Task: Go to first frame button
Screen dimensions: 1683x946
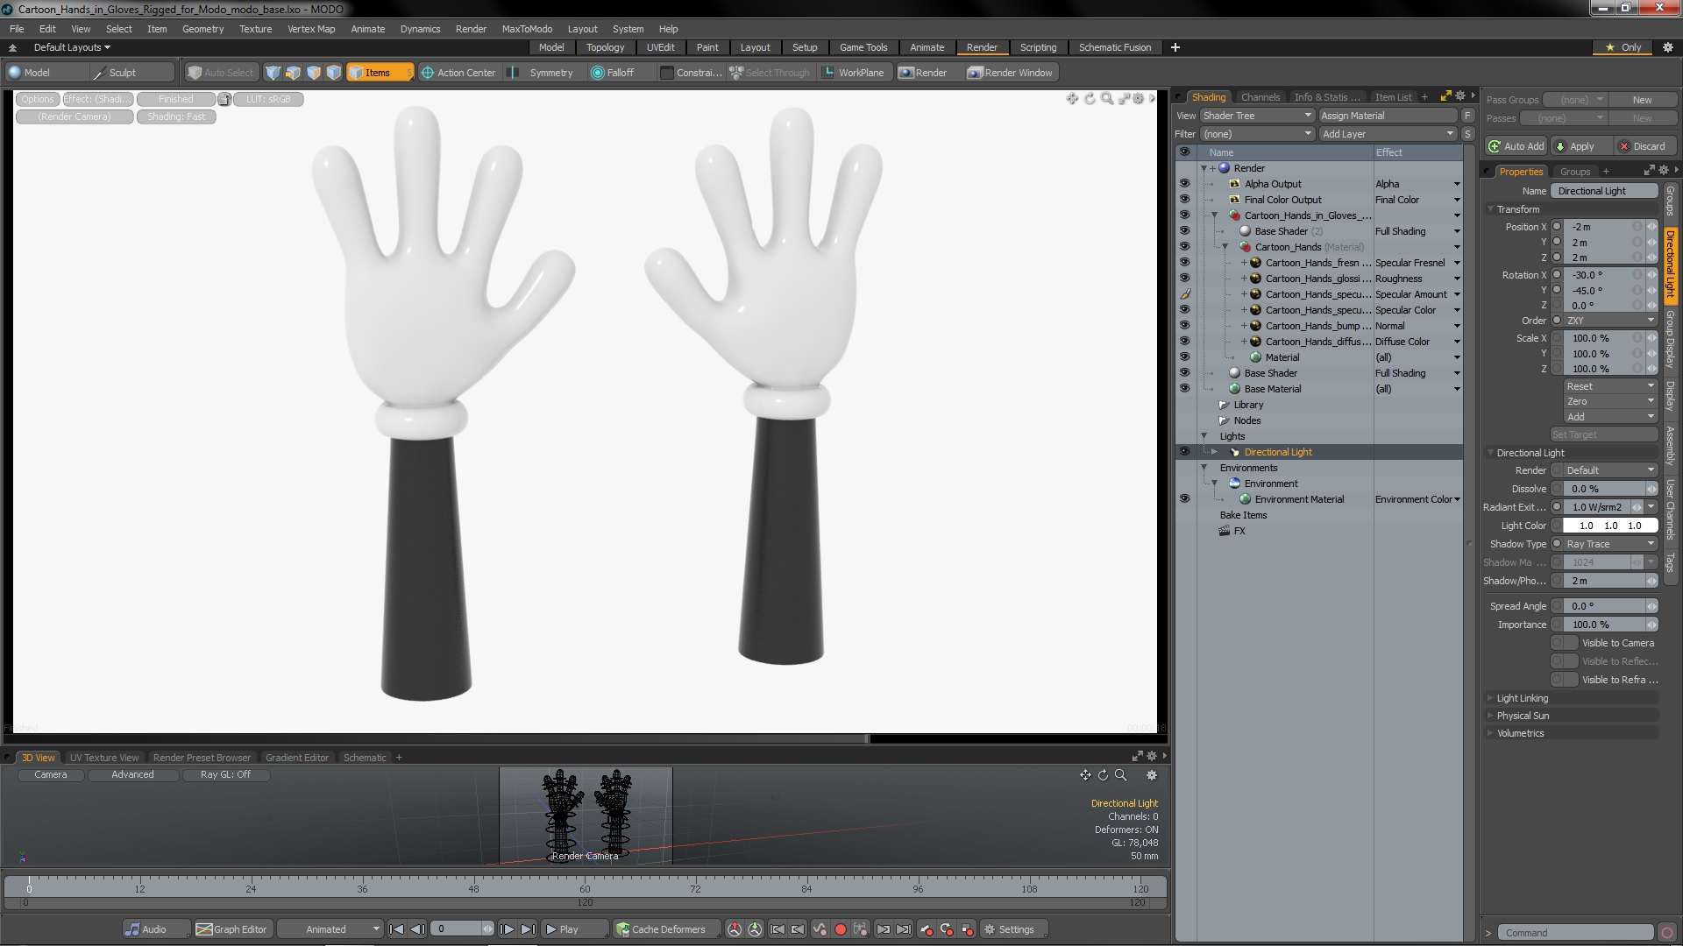Action: pyautogui.click(x=396, y=929)
